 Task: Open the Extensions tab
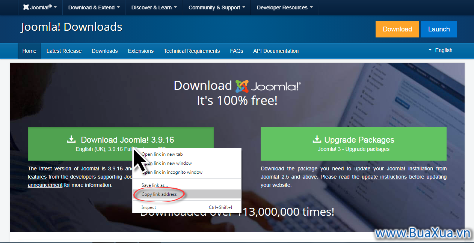[x=140, y=51]
